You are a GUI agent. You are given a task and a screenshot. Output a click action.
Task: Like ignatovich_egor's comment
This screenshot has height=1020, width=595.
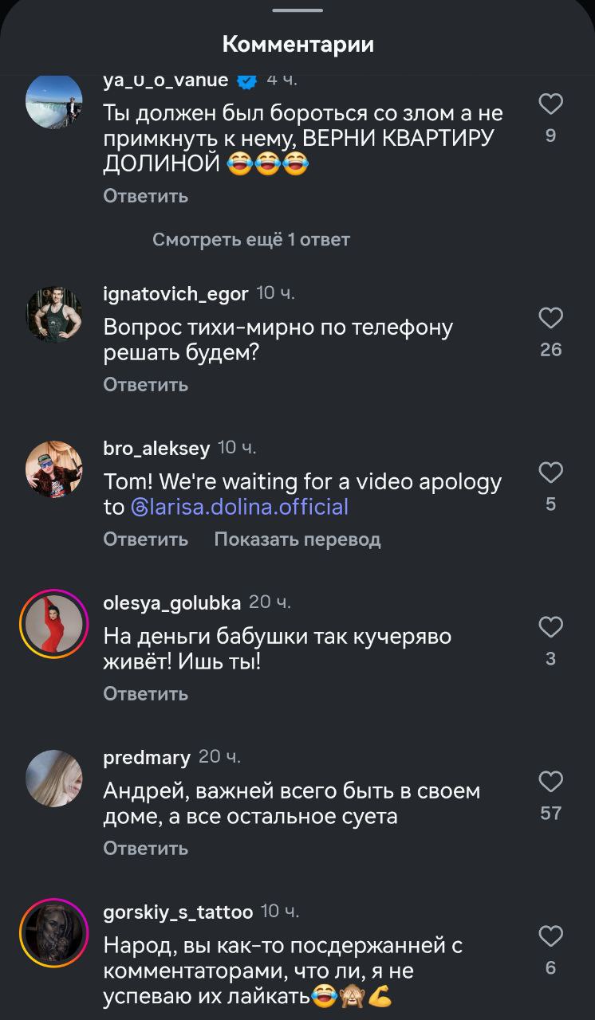click(x=550, y=317)
